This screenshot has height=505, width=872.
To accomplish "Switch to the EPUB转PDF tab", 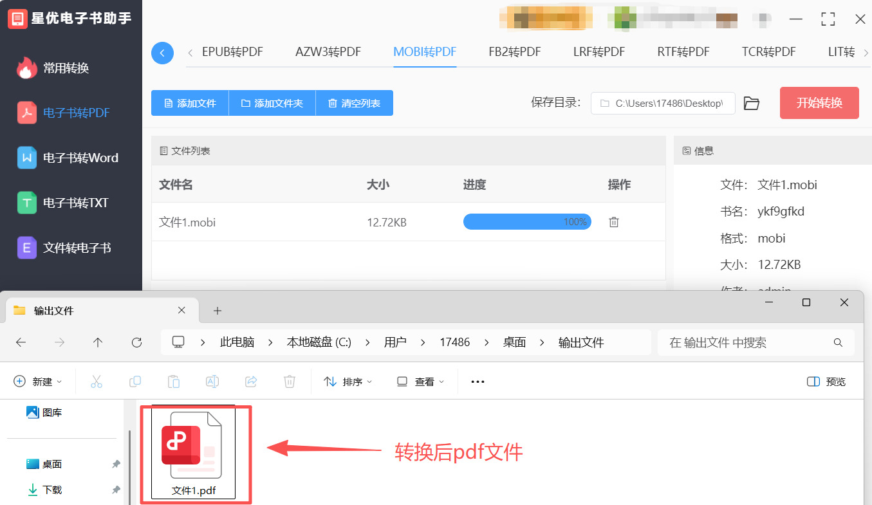I will [x=232, y=52].
